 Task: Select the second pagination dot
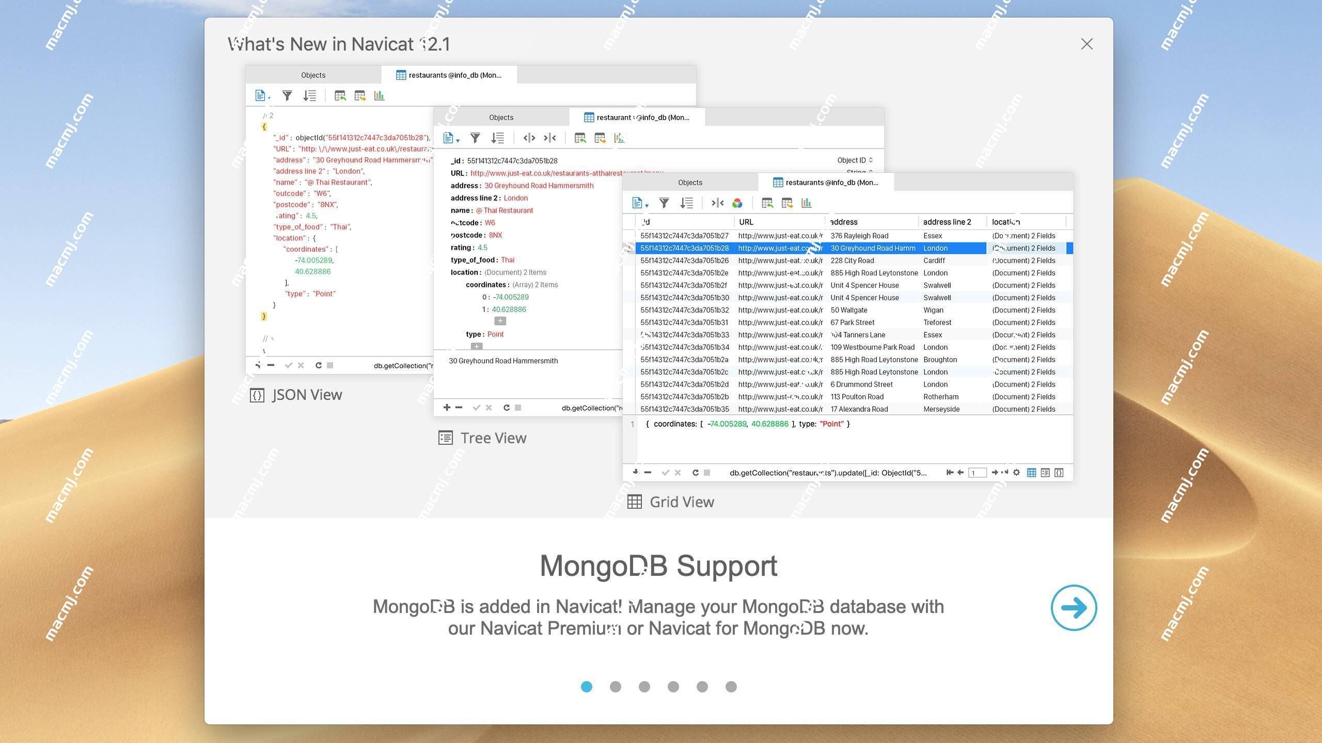coord(615,686)
